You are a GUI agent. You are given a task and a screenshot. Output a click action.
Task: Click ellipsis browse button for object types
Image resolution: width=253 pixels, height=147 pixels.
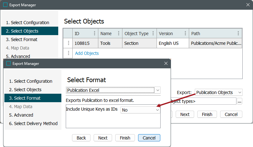240,101
